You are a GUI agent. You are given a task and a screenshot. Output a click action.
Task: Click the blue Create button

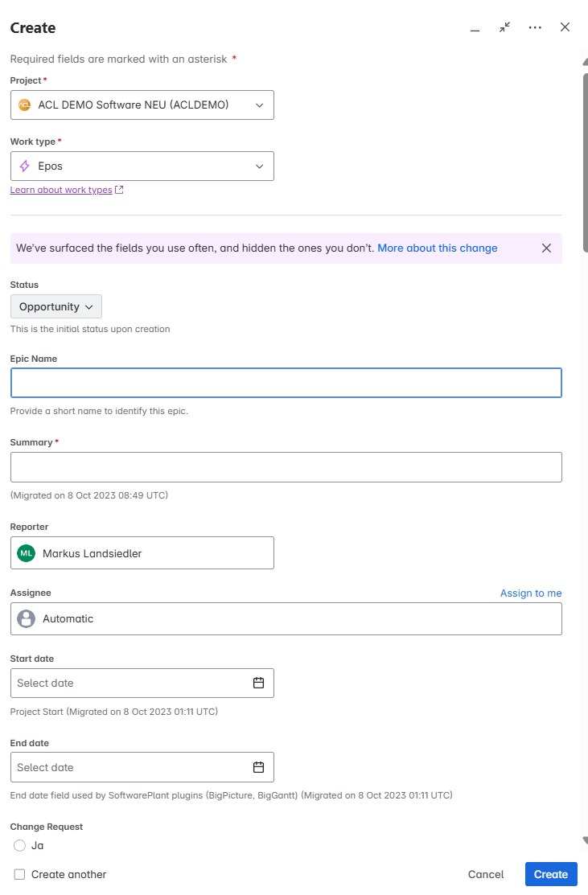551,874
